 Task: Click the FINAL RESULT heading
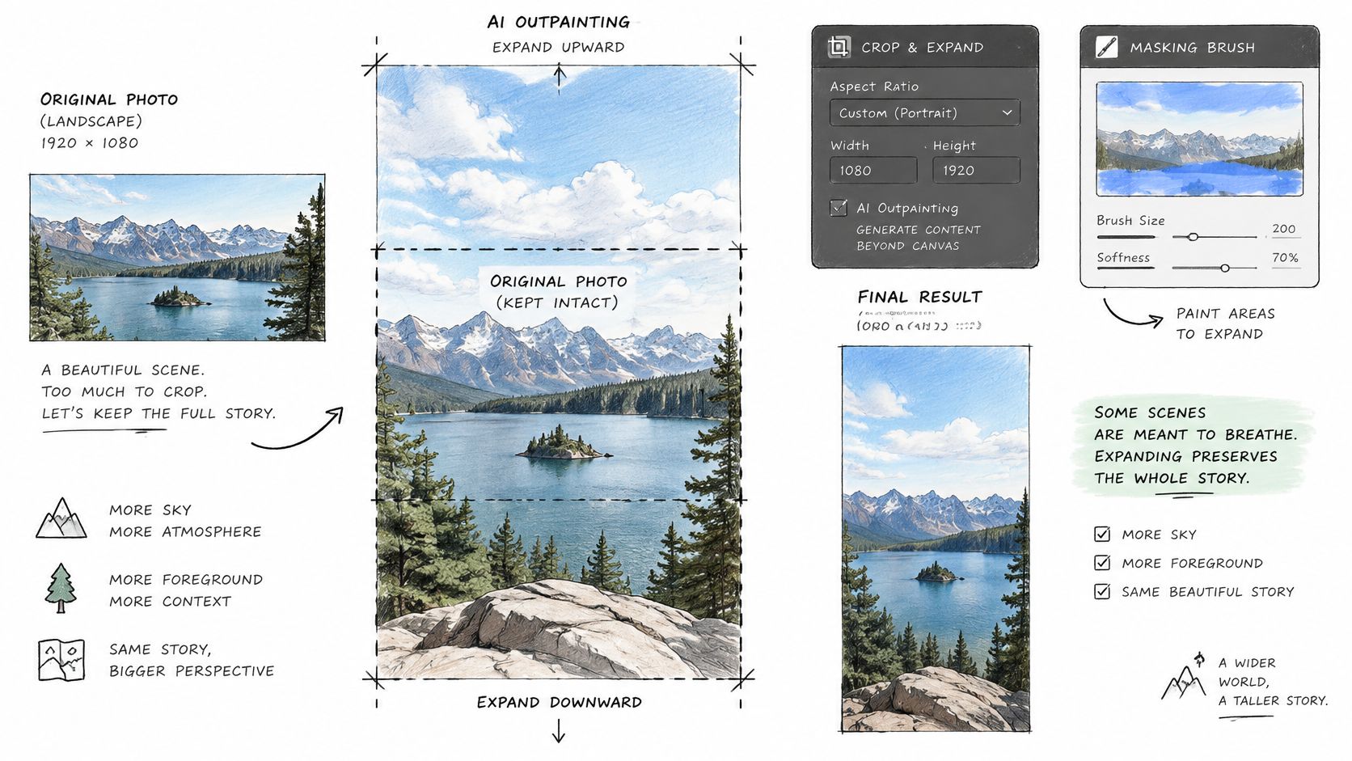[x=920, y=297]
